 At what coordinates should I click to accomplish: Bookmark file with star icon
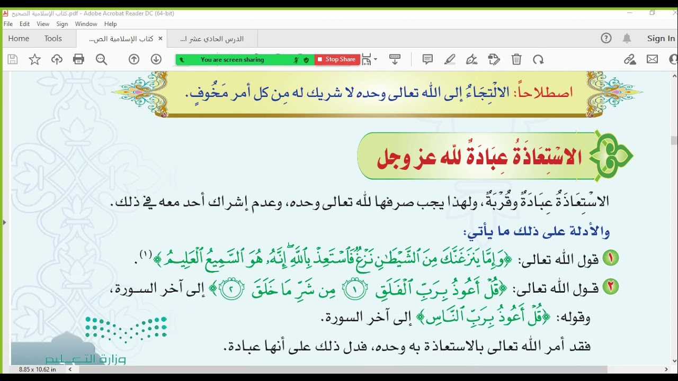[35, 60]
